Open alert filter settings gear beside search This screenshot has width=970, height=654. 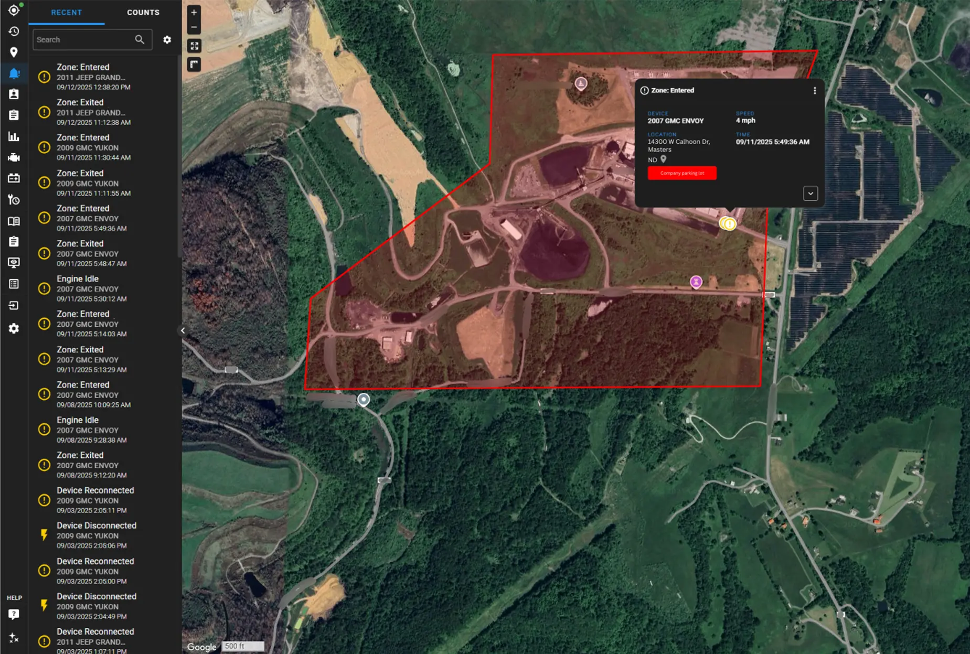[167, 39]
